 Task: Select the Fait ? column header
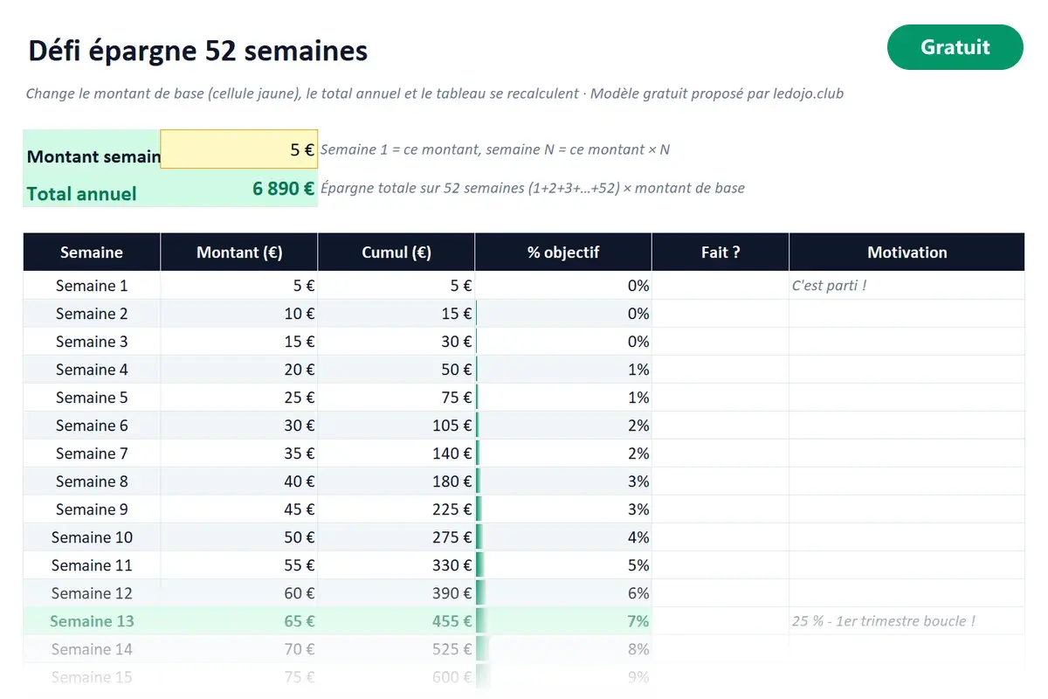coord(720,253)
